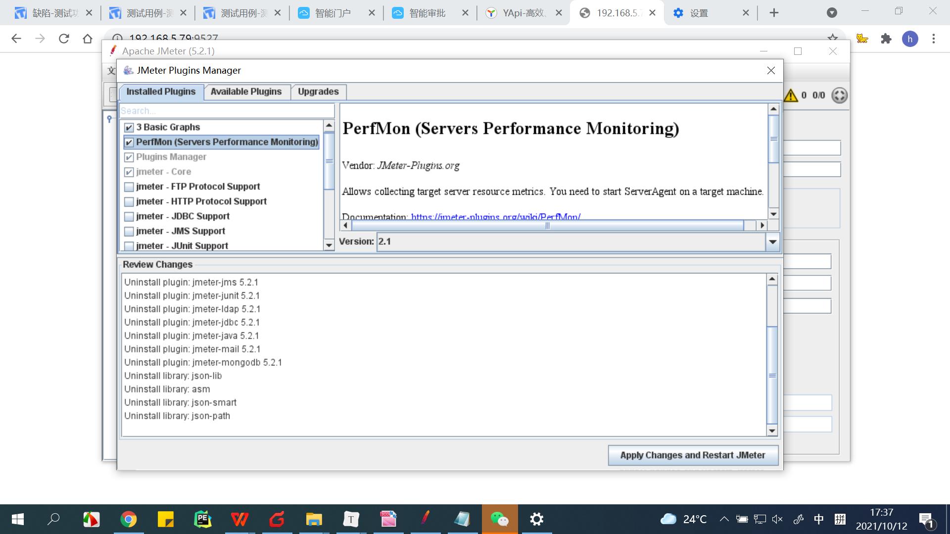950x534 pixels.
Task: Select the Installed Plugins tab
Action: click(x=161, y=91)
